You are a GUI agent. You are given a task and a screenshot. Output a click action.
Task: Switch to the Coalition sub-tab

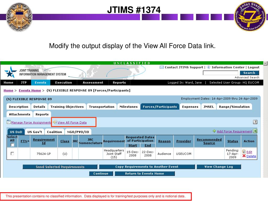(54, 132)
